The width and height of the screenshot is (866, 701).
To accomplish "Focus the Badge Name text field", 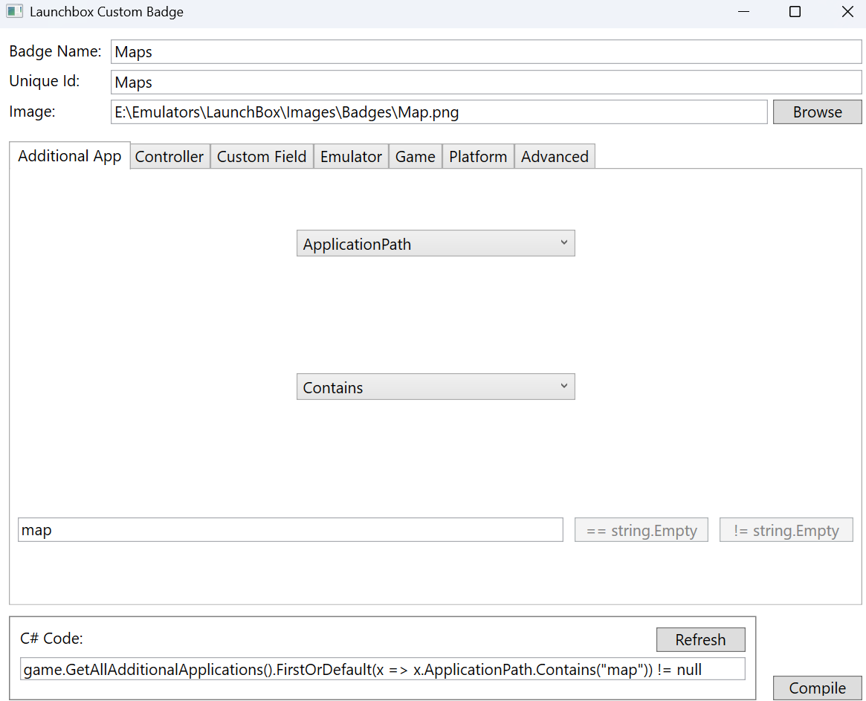I will [485, 52].
